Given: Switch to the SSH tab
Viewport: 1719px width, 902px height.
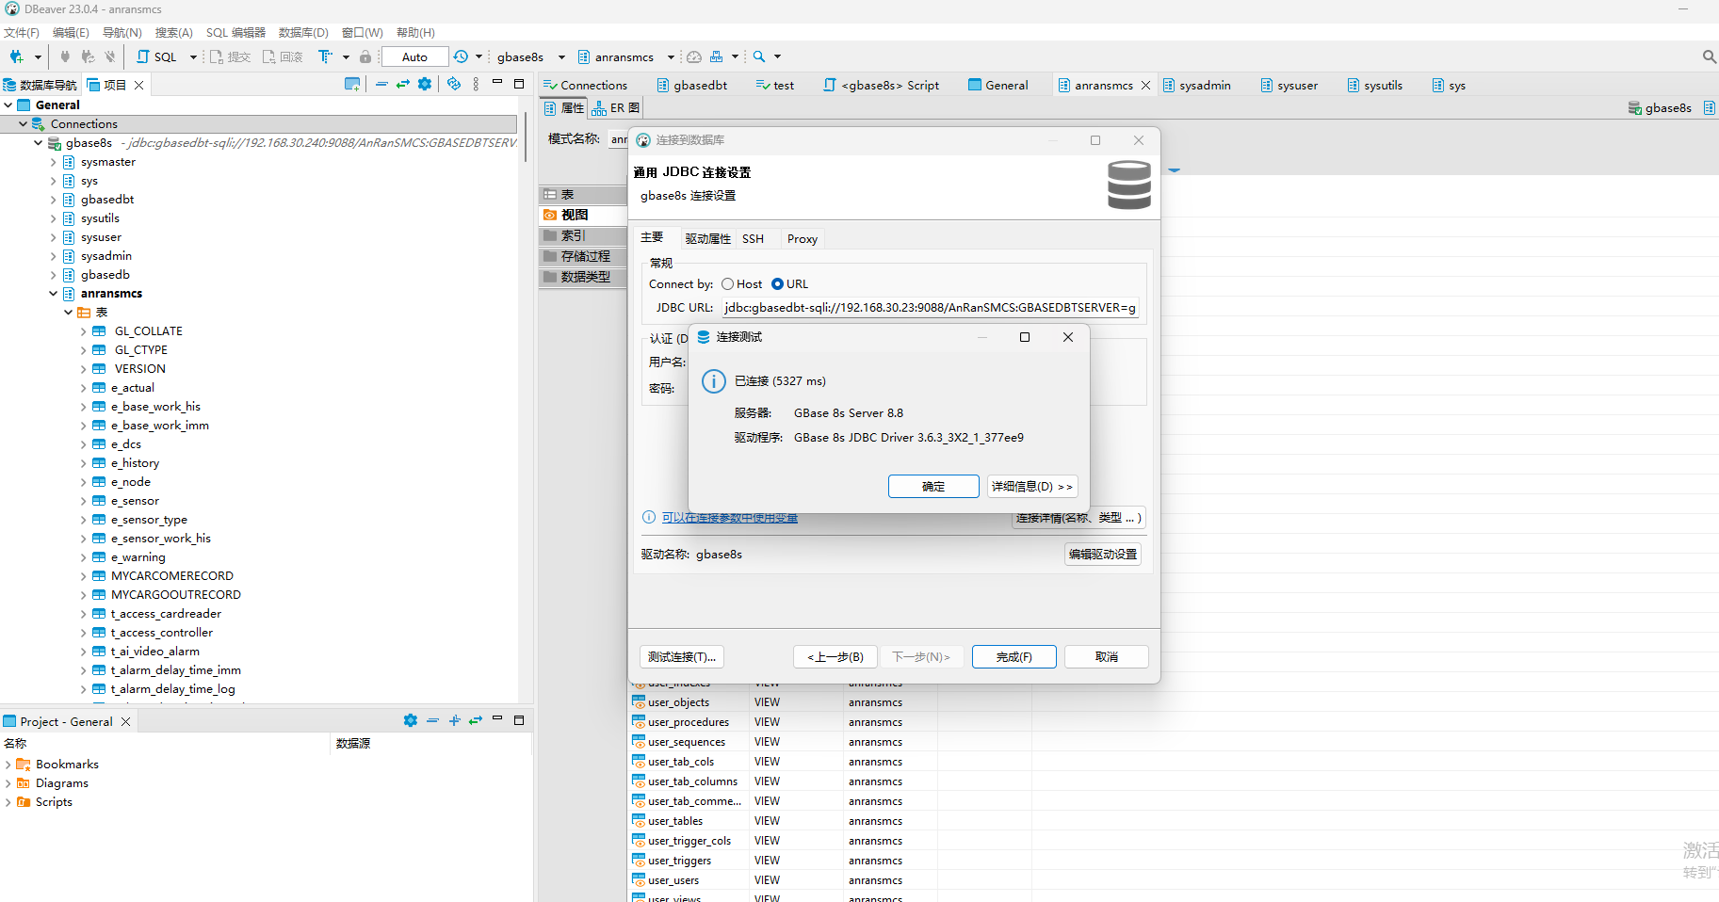Looking at the screenshot, I should pos(753,239).
